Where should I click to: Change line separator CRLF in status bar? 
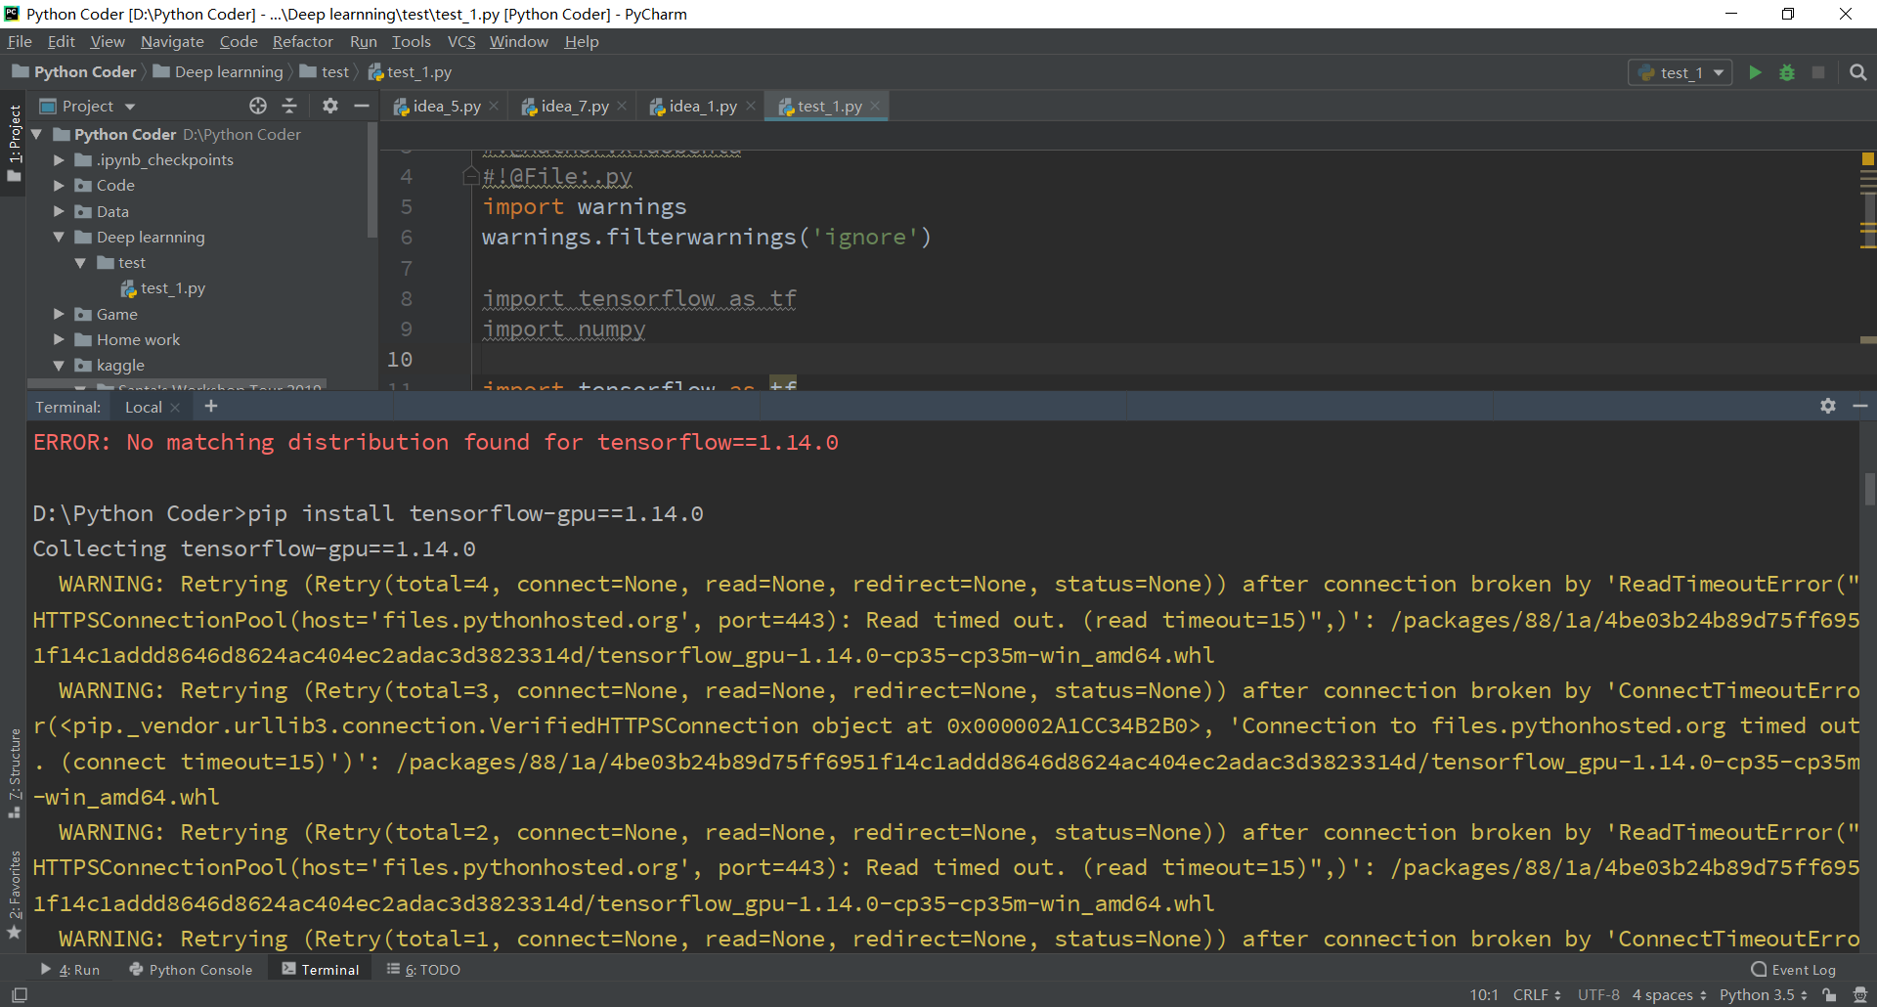point(1537,995)
